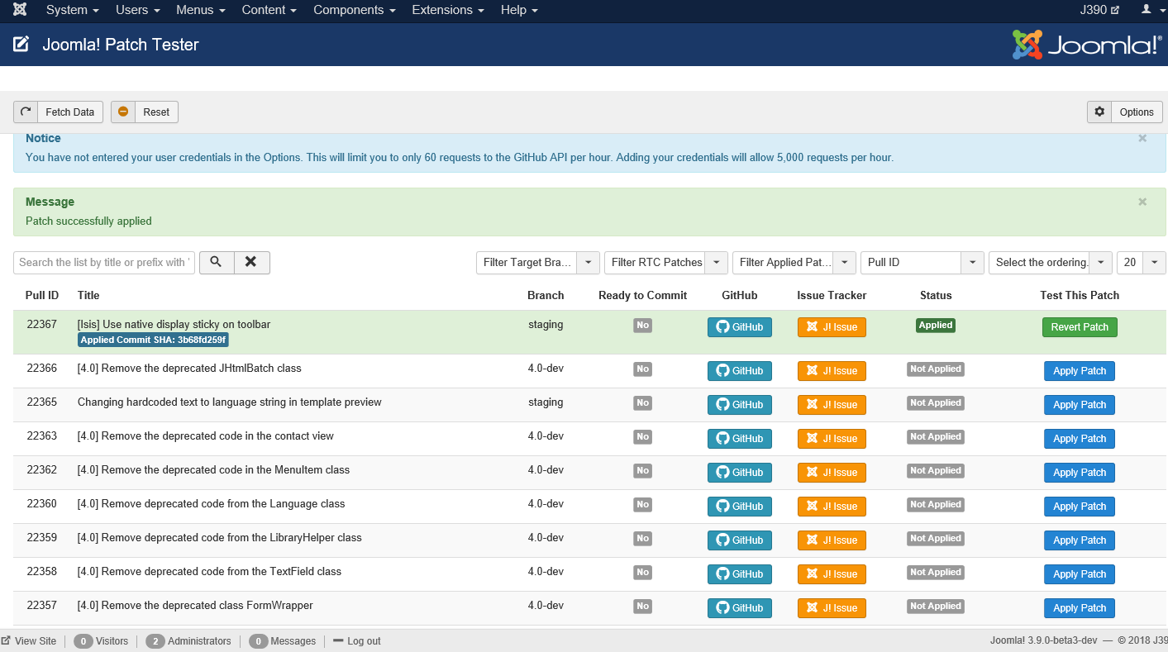Screen dimensions: 1168x652
Task: Open GitHub for pull 22358
Action: click(740, 574)
